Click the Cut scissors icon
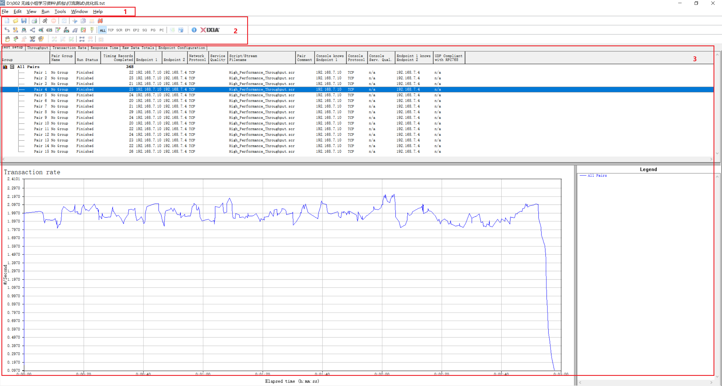 pos(75,21)
